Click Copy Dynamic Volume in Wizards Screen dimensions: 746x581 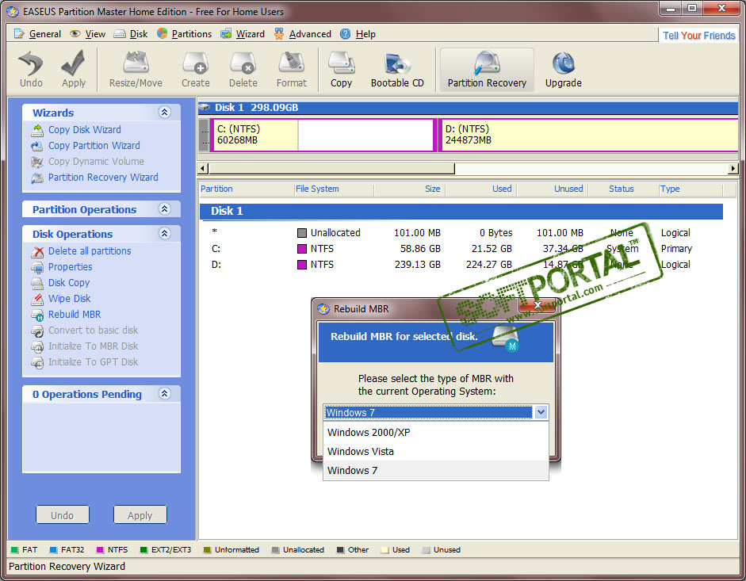point(96,162)
